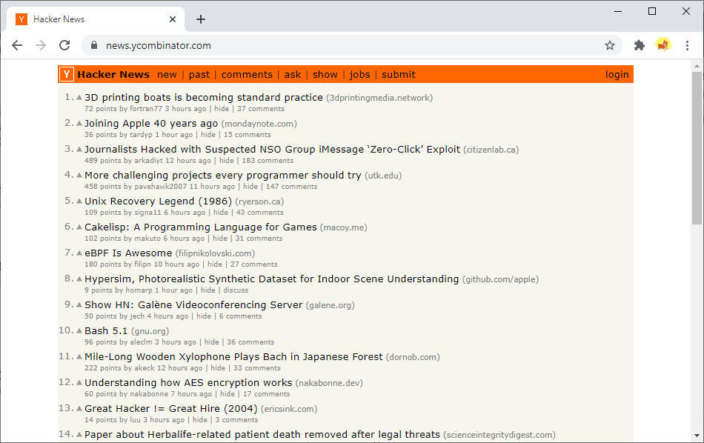
Task: Close the Hacker News tab
Action: click(173, 19)
